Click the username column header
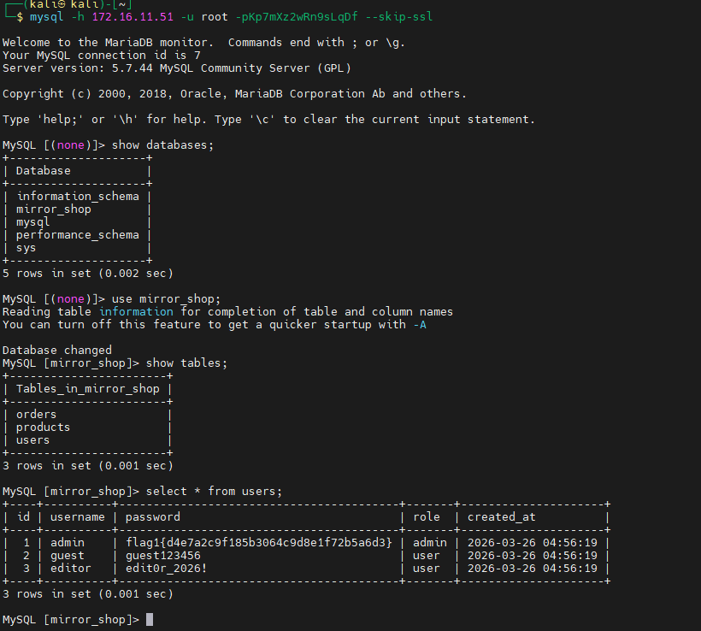701x631 pixels. pyautogui.click(x=77, y=516)
